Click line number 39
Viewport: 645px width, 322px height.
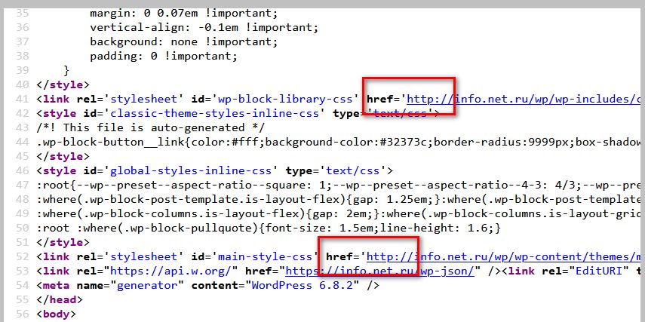[x=22, y=70]
